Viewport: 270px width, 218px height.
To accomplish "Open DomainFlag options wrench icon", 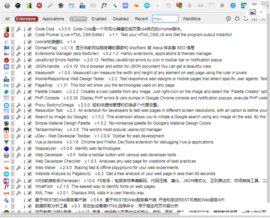I will click(18, 48).
